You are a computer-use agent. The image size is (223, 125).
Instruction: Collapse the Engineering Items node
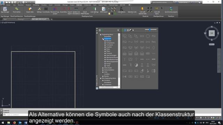coord(101,35)
